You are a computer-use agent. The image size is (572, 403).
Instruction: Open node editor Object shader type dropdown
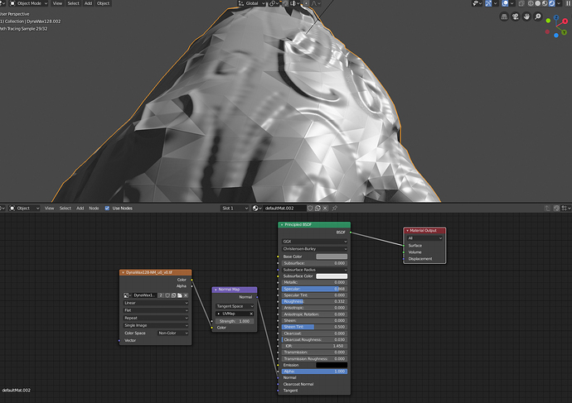[24, 209]
